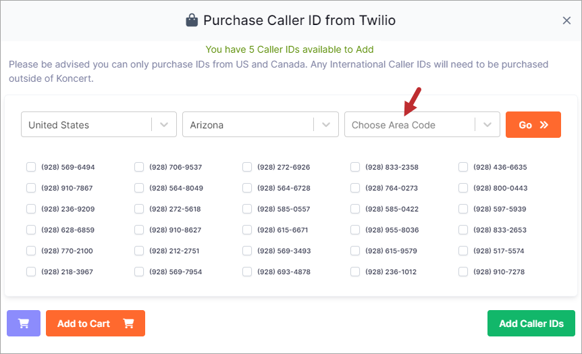The height and width of the screenshot is (354, 582).
Task: Open the Choose Area Code dropdown
Action: click(487, 125)
